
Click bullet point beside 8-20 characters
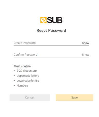click(14, 71)
